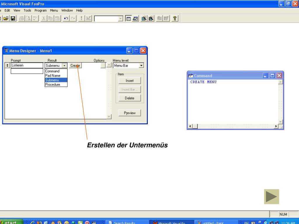Open the Edit menu

point(7,10)
